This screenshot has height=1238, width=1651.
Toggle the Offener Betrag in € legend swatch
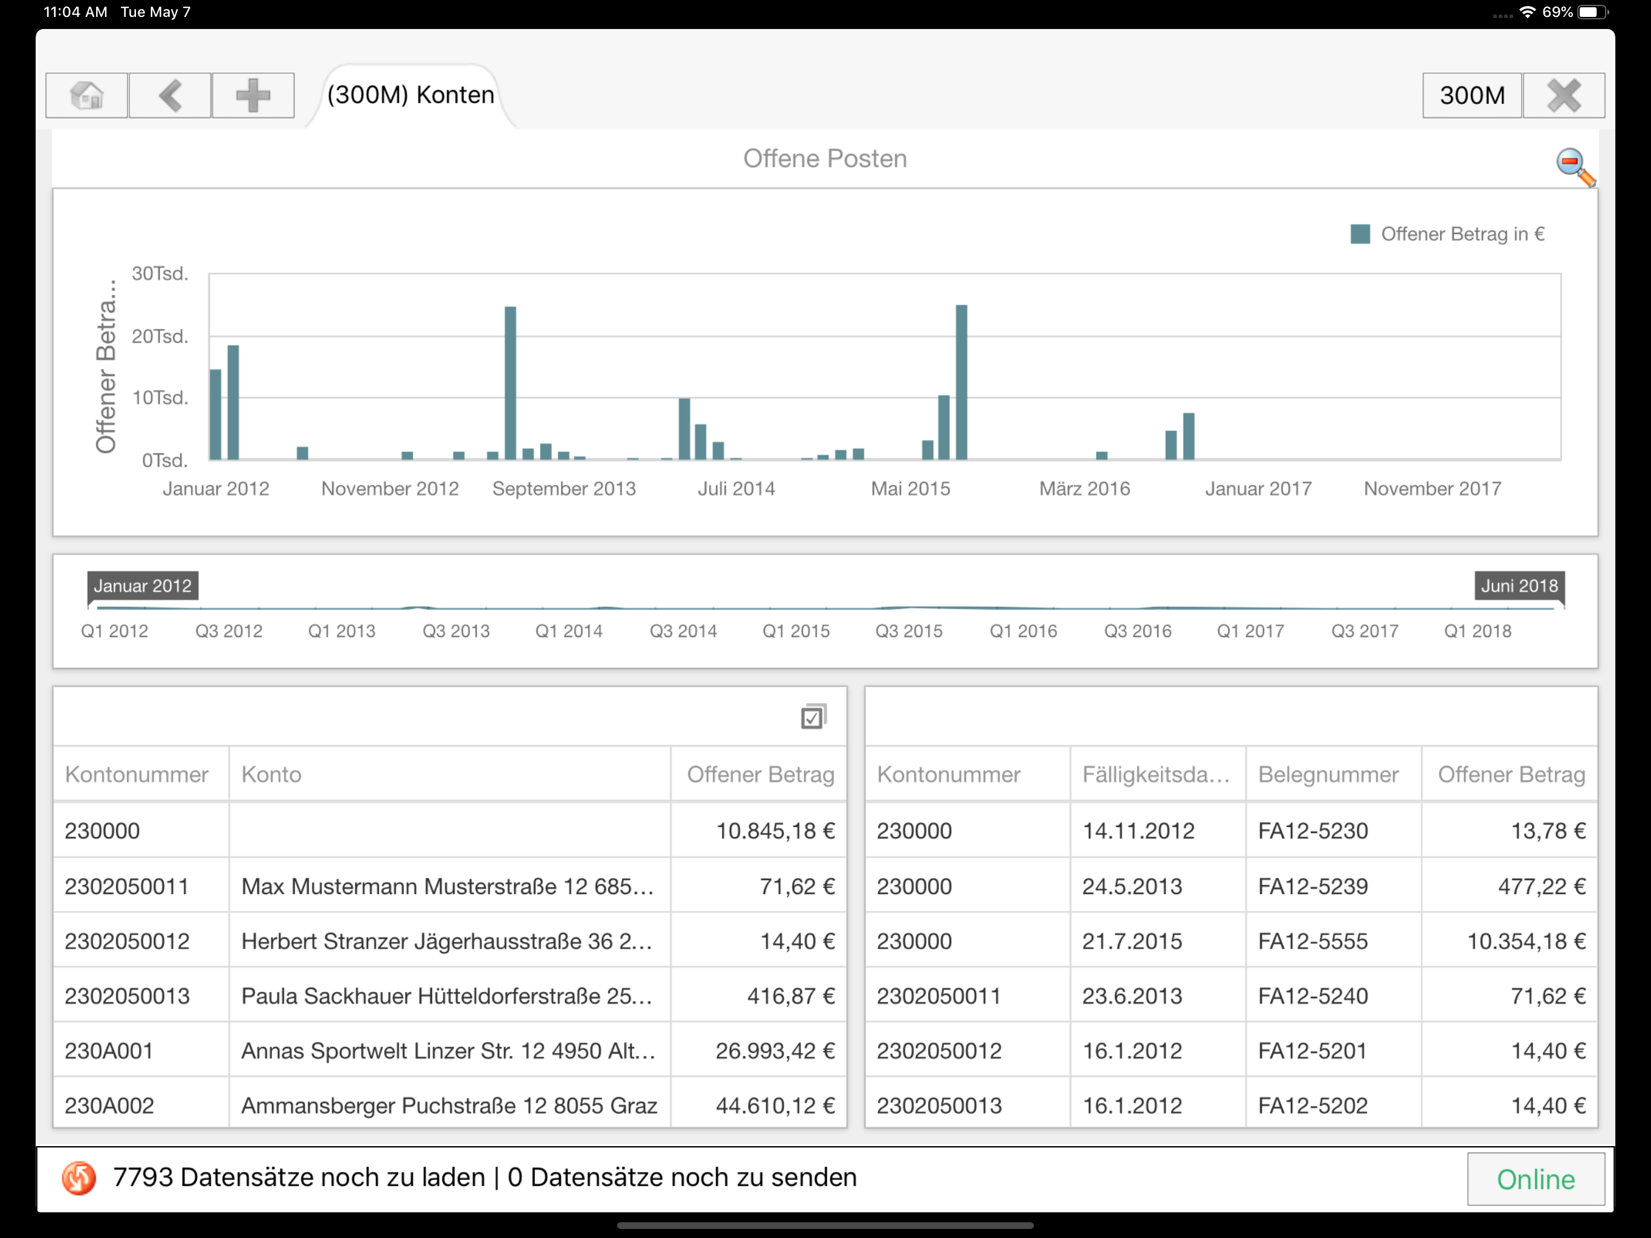coord(1360,235)
